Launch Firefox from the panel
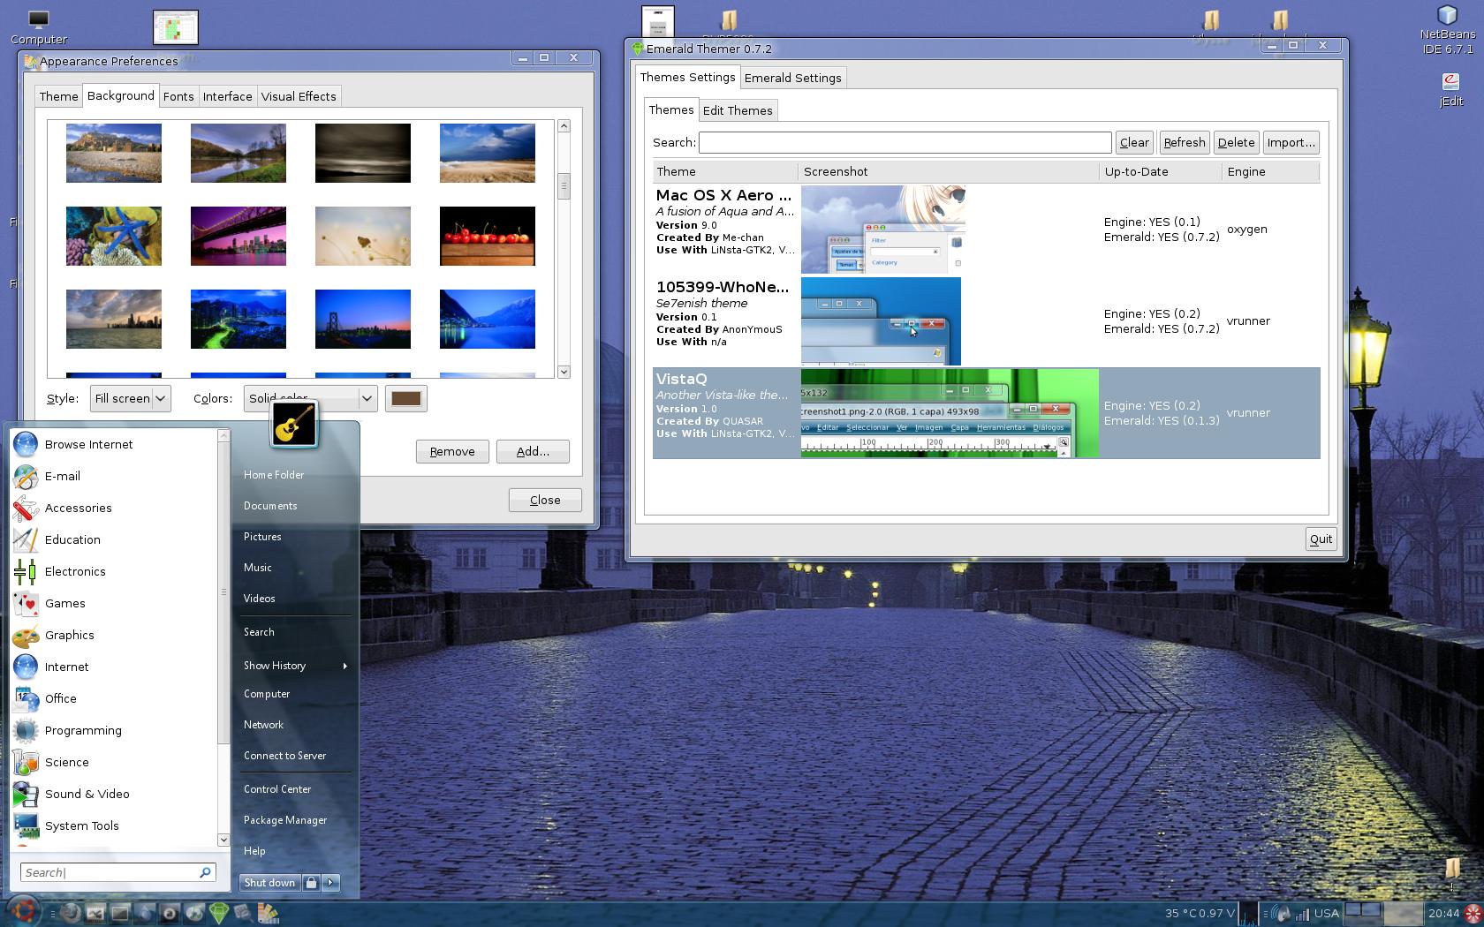The width and height of the screenshot is (1484, 927). point(71,913)
